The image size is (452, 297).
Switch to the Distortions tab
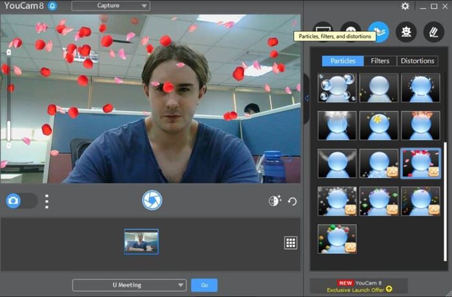coord(417,61)
